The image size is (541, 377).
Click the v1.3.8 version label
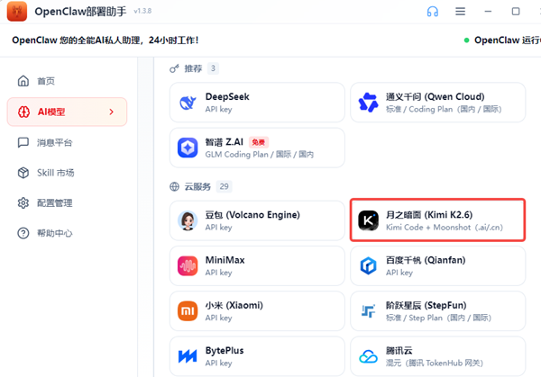pos(142,11)
